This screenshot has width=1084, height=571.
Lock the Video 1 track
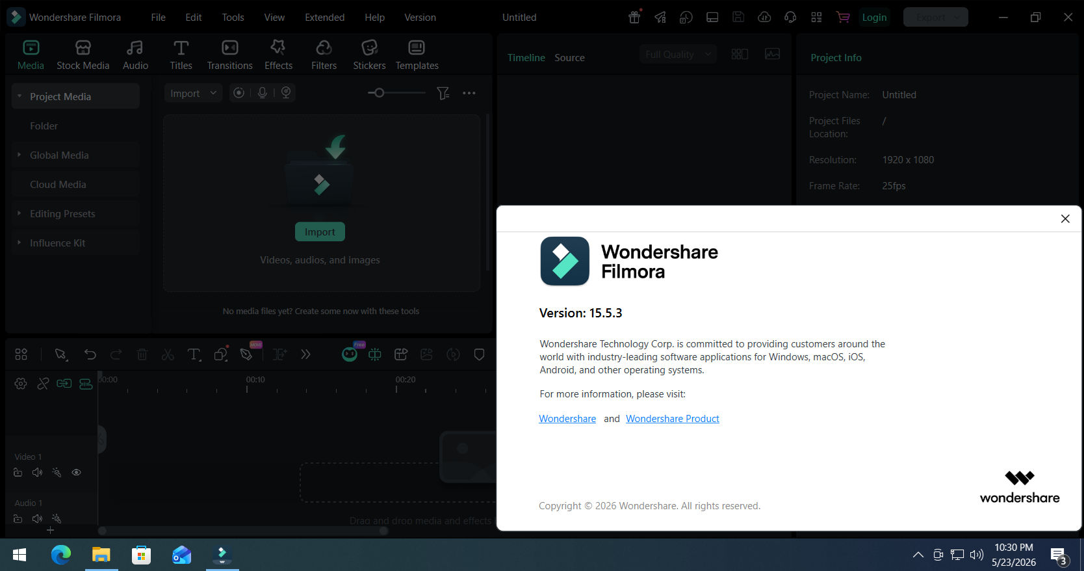click(x=18, y=472)
